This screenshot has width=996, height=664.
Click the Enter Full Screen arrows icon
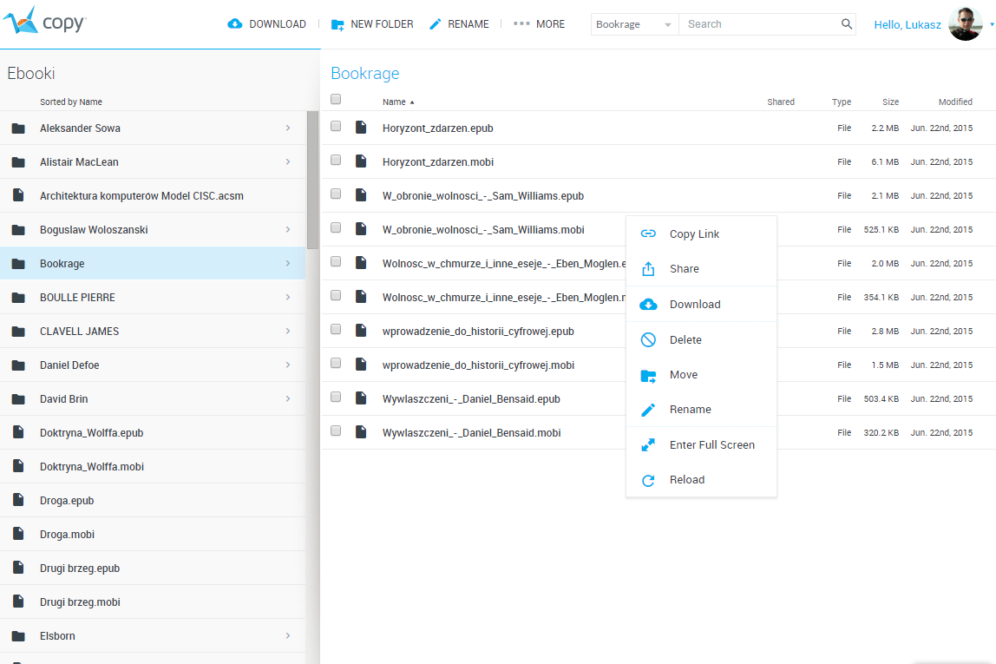(648, 445)
